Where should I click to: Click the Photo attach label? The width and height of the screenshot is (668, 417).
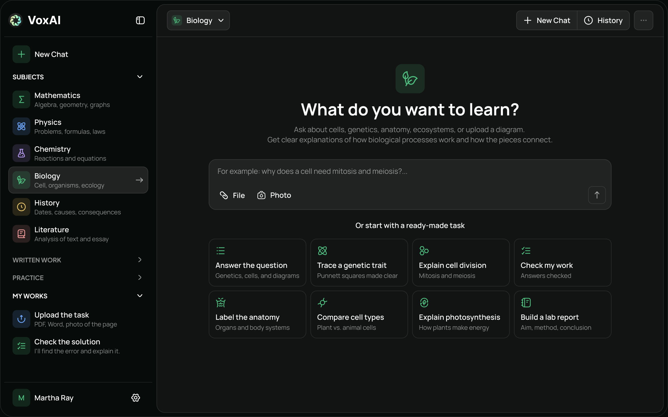280,195
